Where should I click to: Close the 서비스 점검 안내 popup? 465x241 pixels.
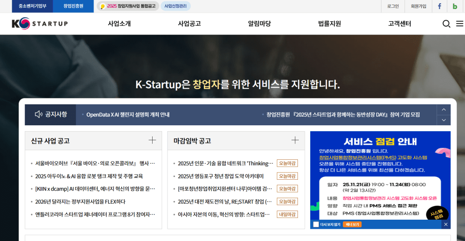tap(446, 224)
